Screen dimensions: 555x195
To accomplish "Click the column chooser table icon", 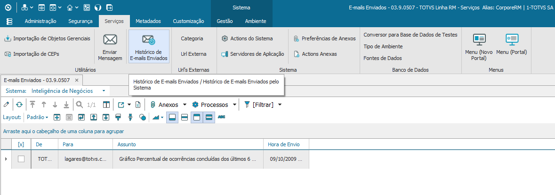I will coord(106,105).
